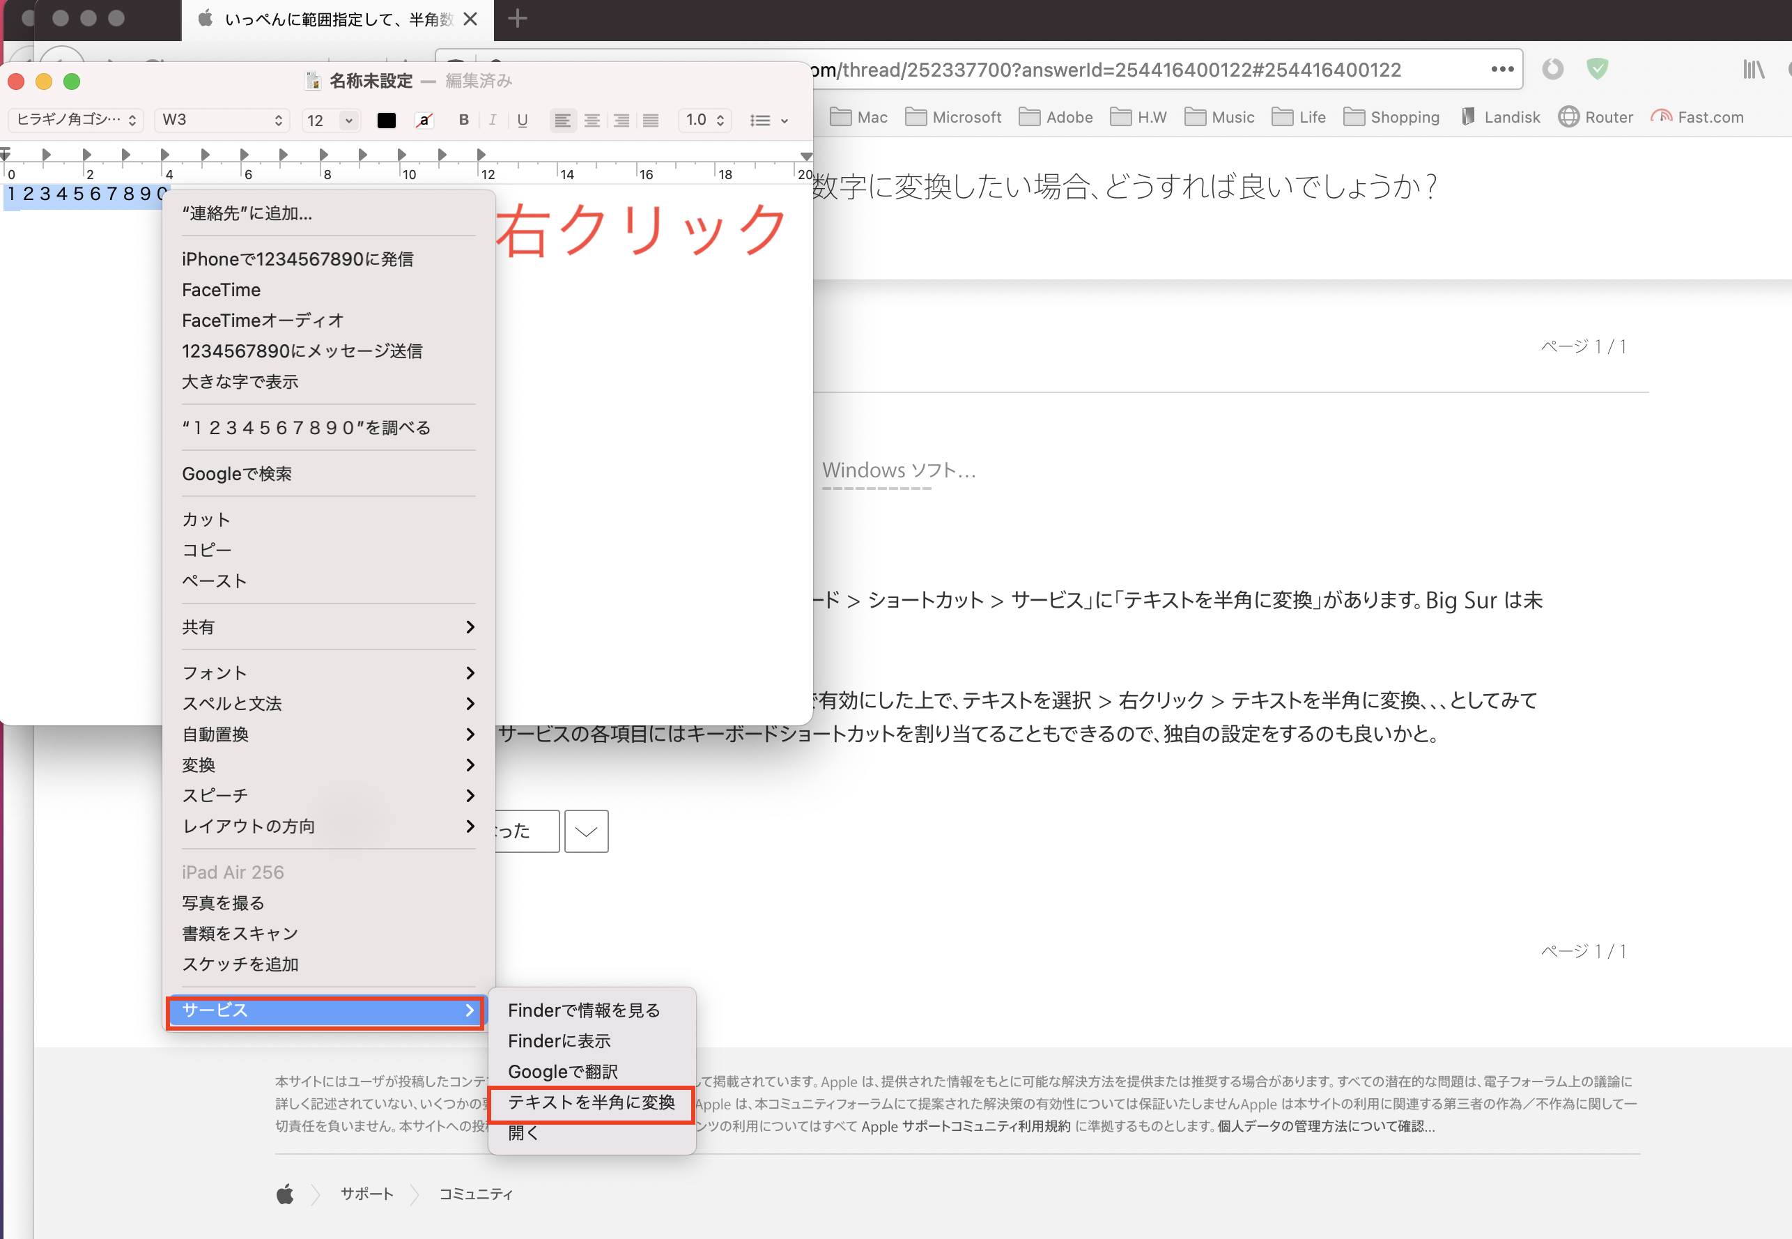Open the Shopping bookmarks folder
This screenshot has height=1239, width=1792.
(1391, 117)
